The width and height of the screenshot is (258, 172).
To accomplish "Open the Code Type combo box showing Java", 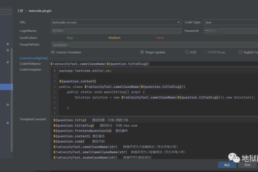I will coord(230,22).
